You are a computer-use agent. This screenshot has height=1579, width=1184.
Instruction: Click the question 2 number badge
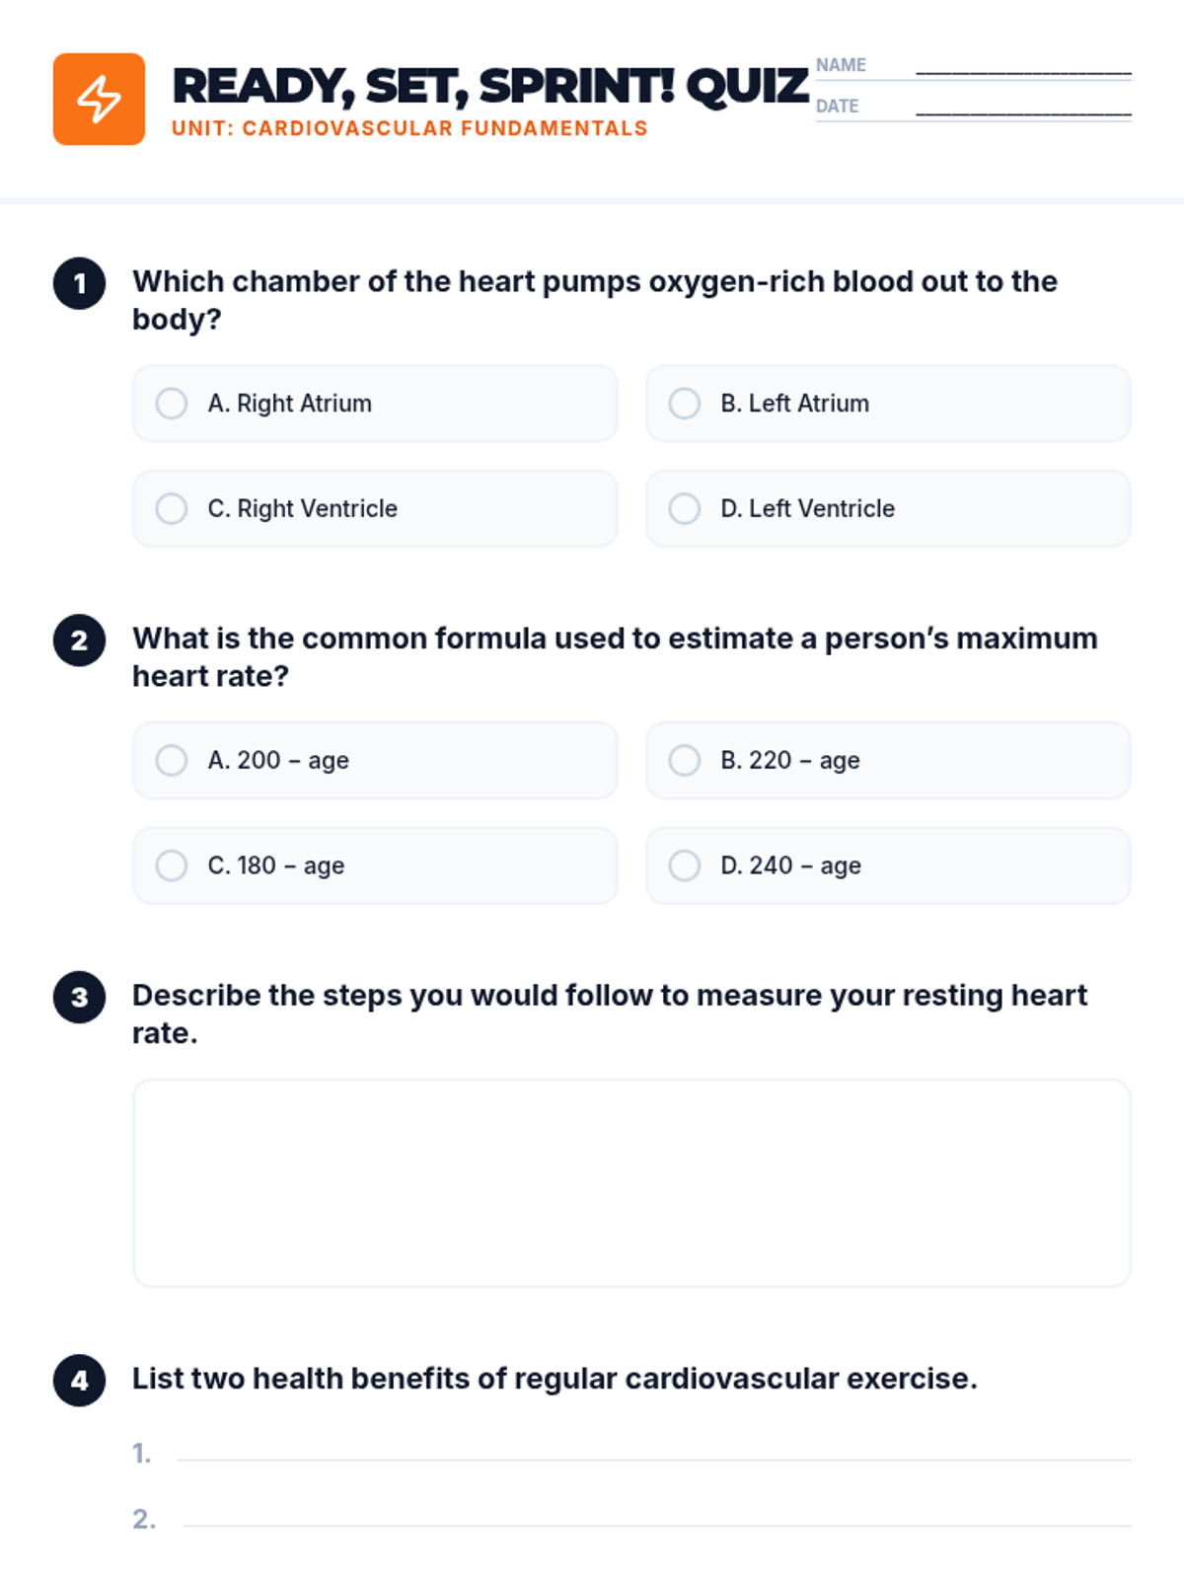(80, 640)
